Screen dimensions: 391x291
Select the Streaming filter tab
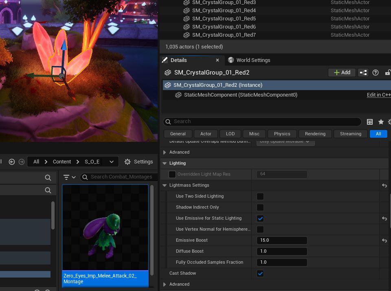351,134
